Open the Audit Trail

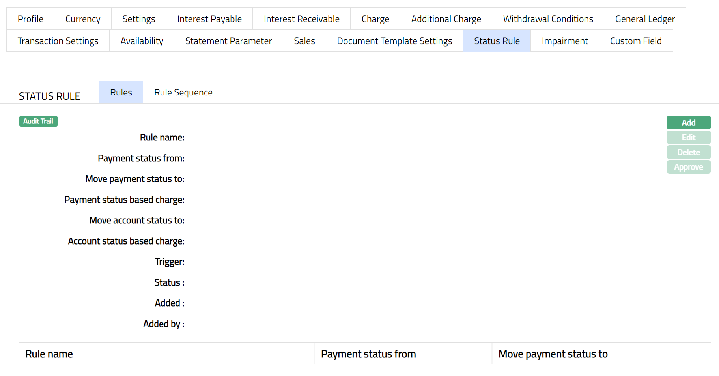pos(38,121)
